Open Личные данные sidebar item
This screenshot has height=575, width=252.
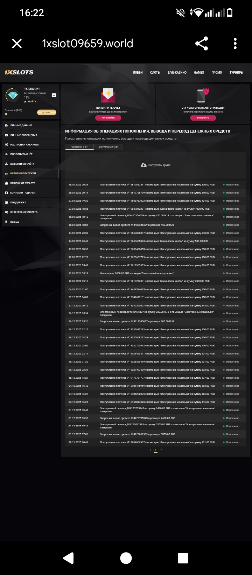[30, 125]
